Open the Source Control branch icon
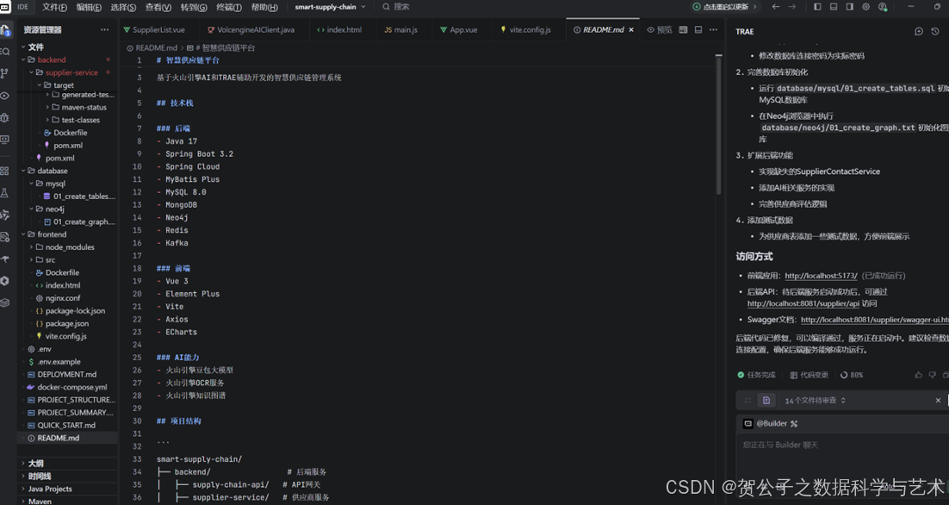949x505 pixels. 5,73
